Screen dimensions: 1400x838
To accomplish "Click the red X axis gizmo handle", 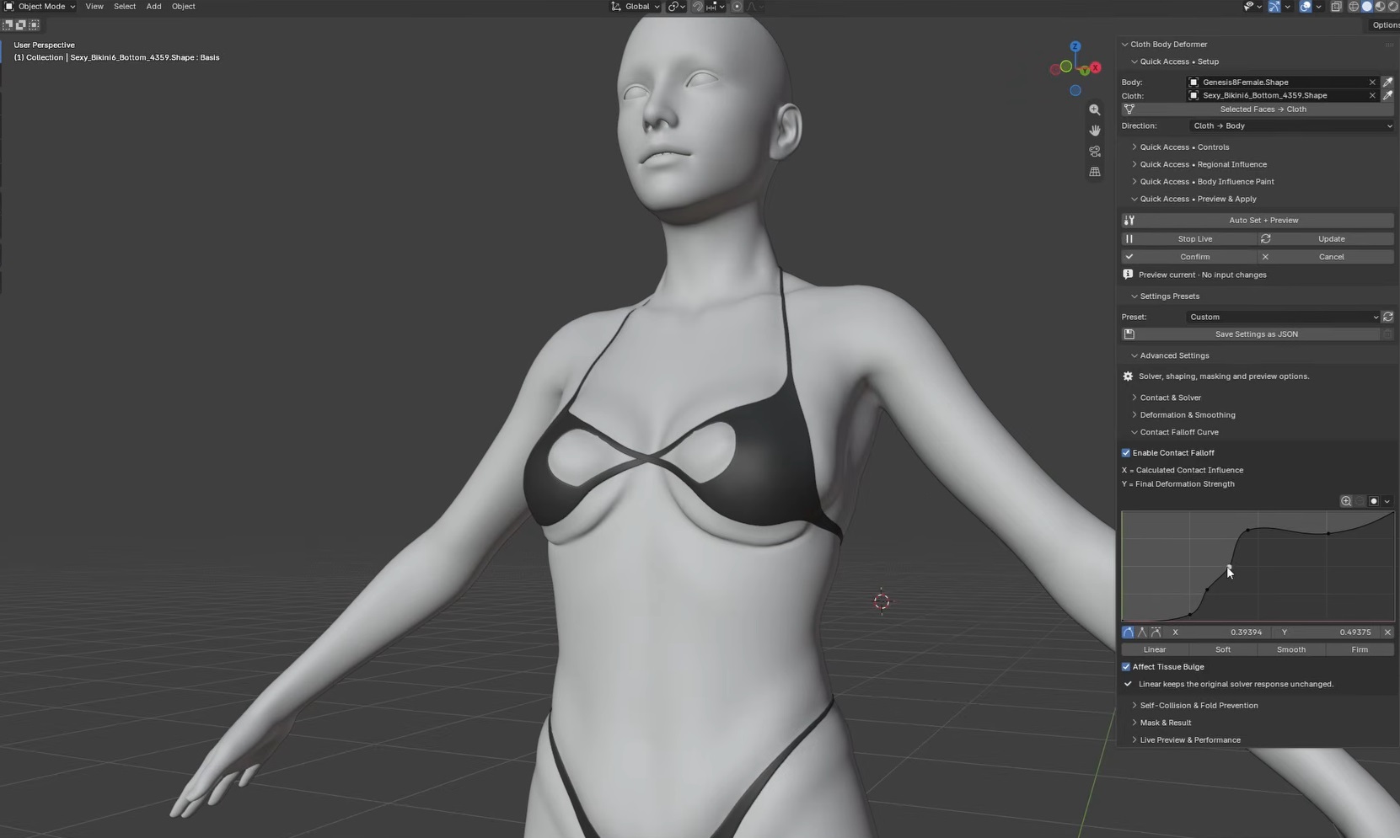I will (1095, 67).
